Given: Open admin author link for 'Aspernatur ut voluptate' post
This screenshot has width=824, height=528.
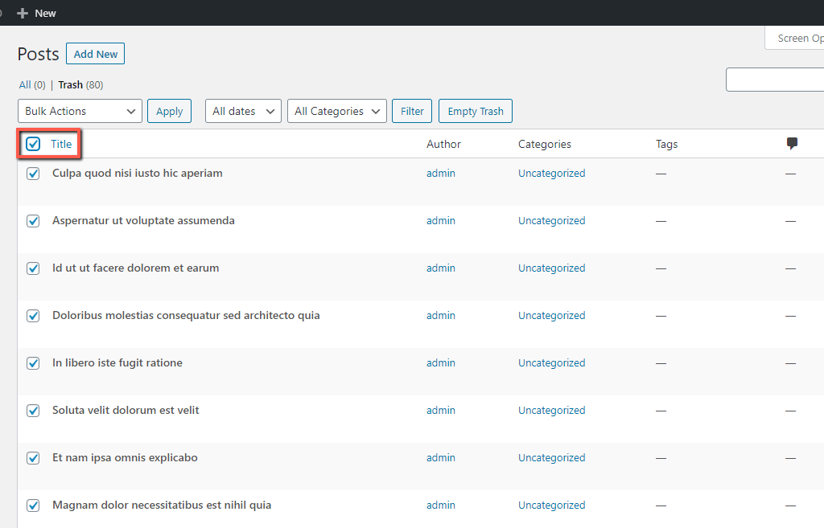Looking at the screenshot, I should [x=441, y=220].
